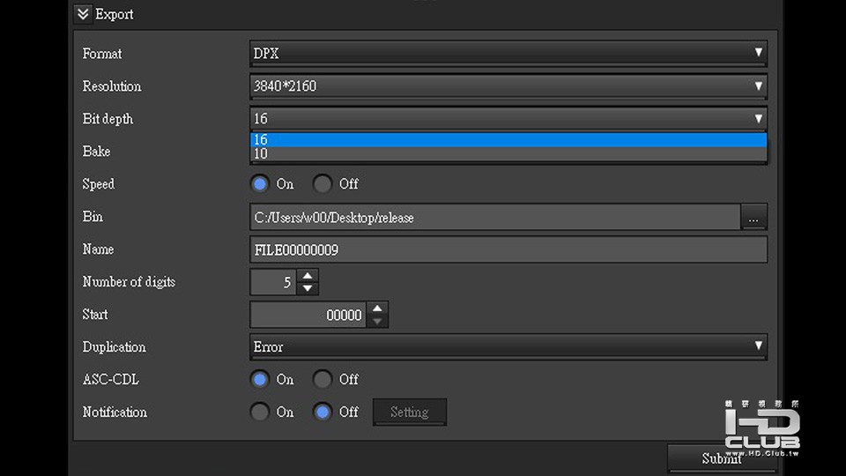
Task: Increment Start value with up arrow
Action: point(377,309)
